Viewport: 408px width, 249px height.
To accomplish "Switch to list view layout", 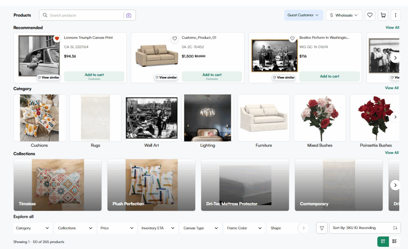I will pos(395,241).
